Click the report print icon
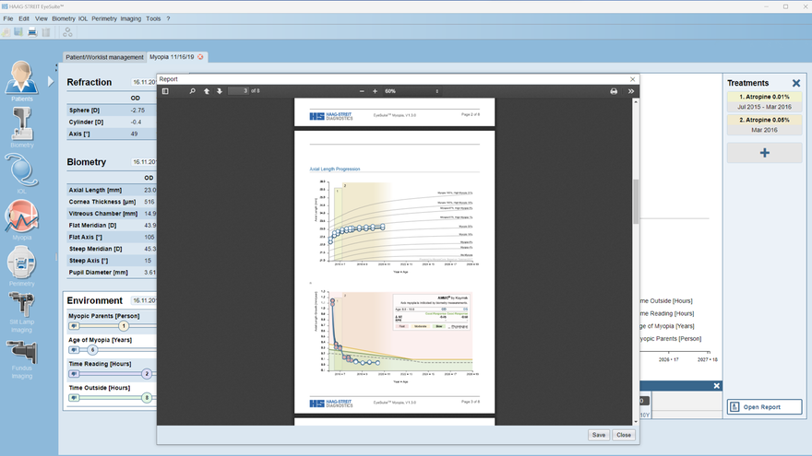The width and height of the screenshot is (812, 456). pyautogui.click(x=614, y=91)
